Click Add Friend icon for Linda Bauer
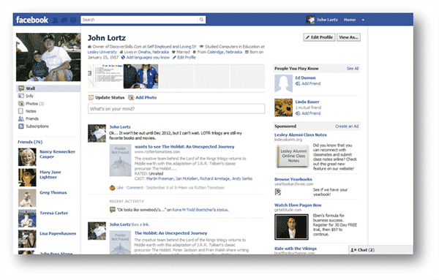This screenshot has height=280, width=439. [x=298, y=113]
